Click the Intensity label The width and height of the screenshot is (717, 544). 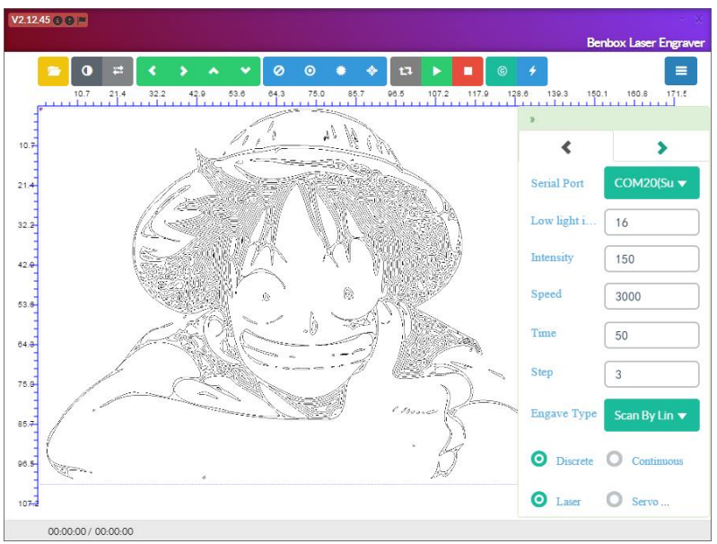tap(552, 258)
